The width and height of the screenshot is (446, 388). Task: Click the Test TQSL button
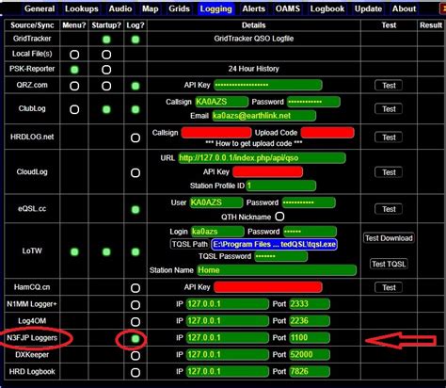389,264
